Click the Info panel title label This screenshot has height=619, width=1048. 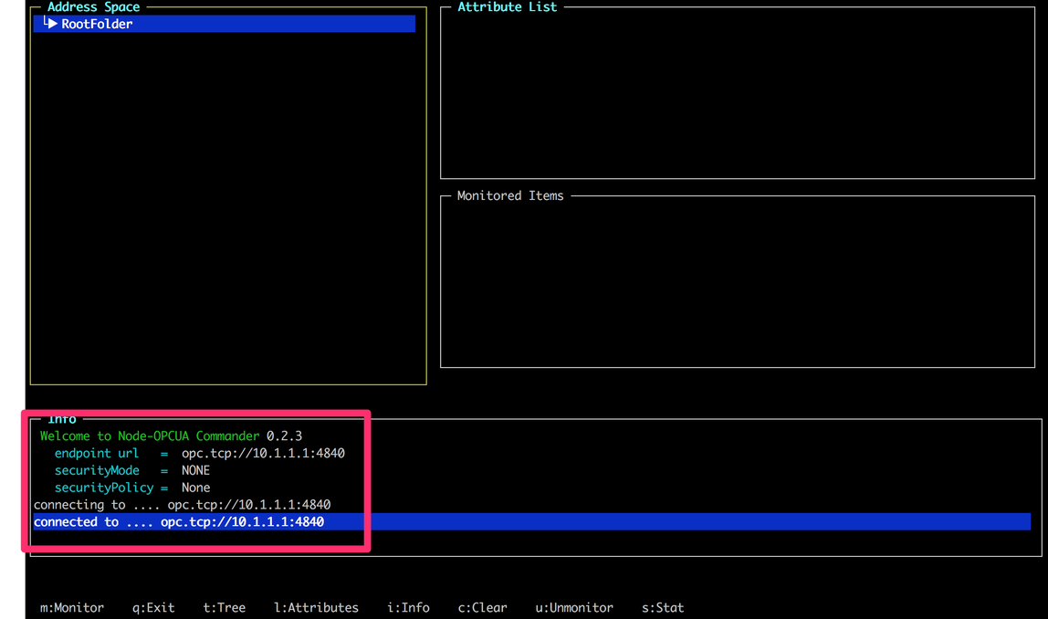[62, 419]
